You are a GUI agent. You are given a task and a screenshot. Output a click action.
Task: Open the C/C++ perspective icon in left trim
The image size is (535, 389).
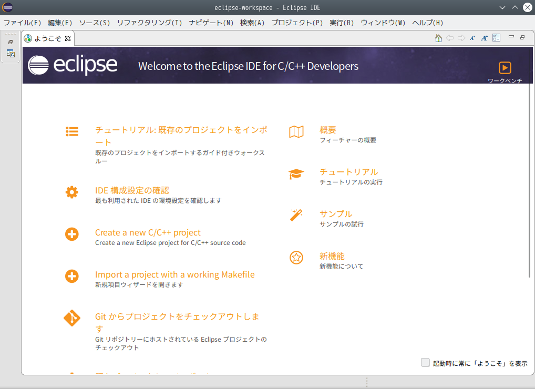coord(11,53)
